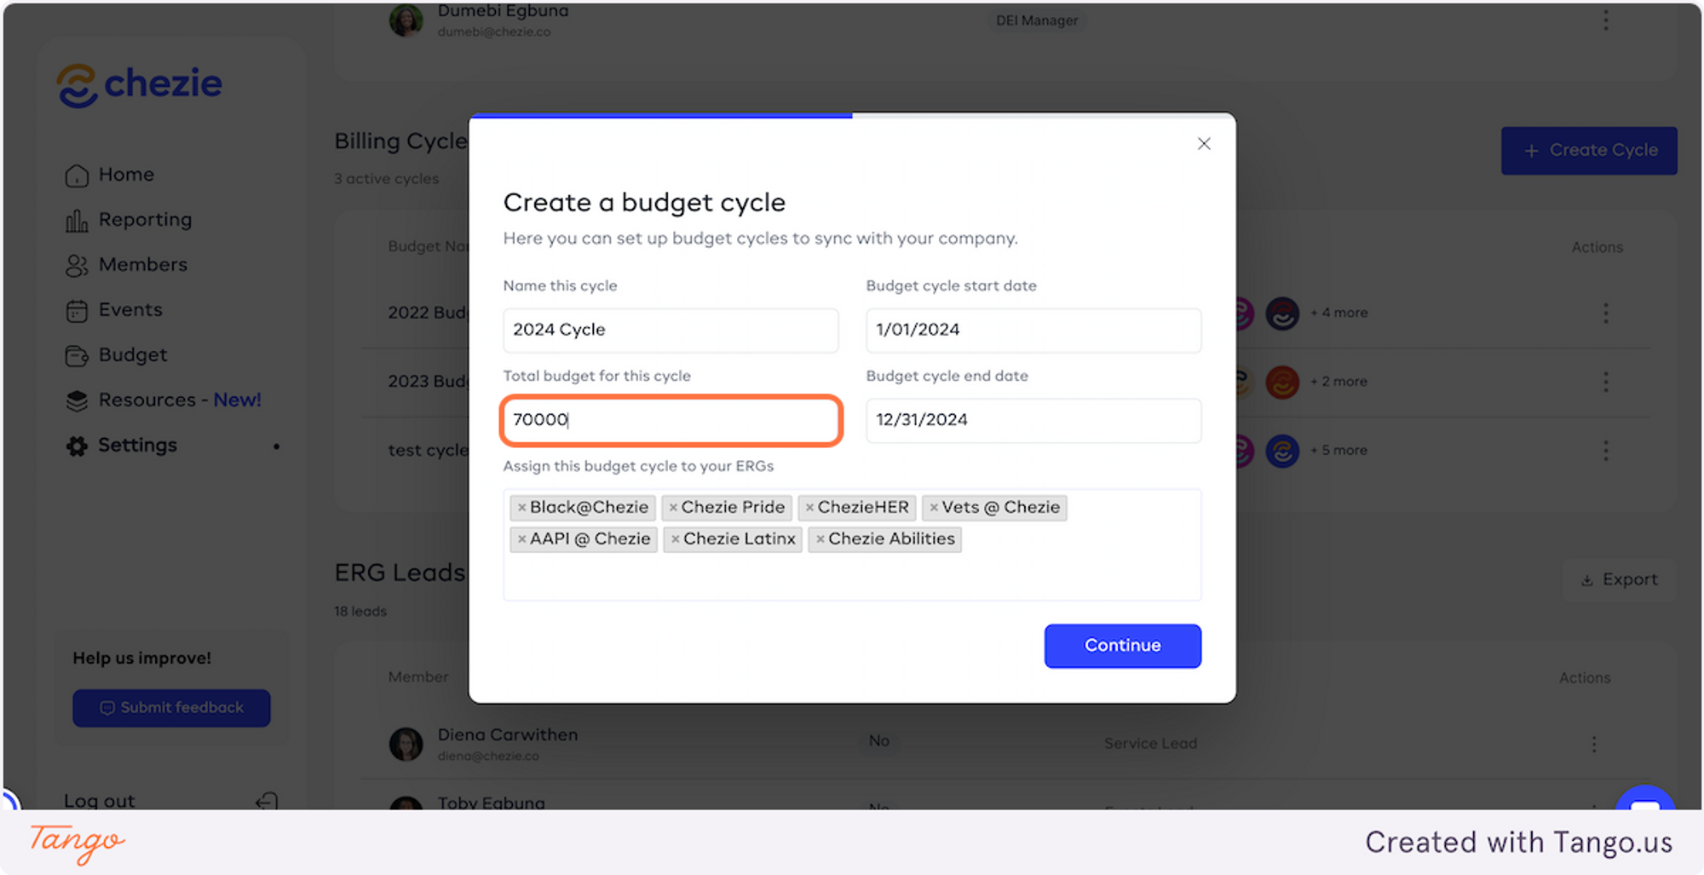Remove Chezie Pride from assigned ERGs
The height and width of the screenshot is (875, 1704).
tap(673, 508)
